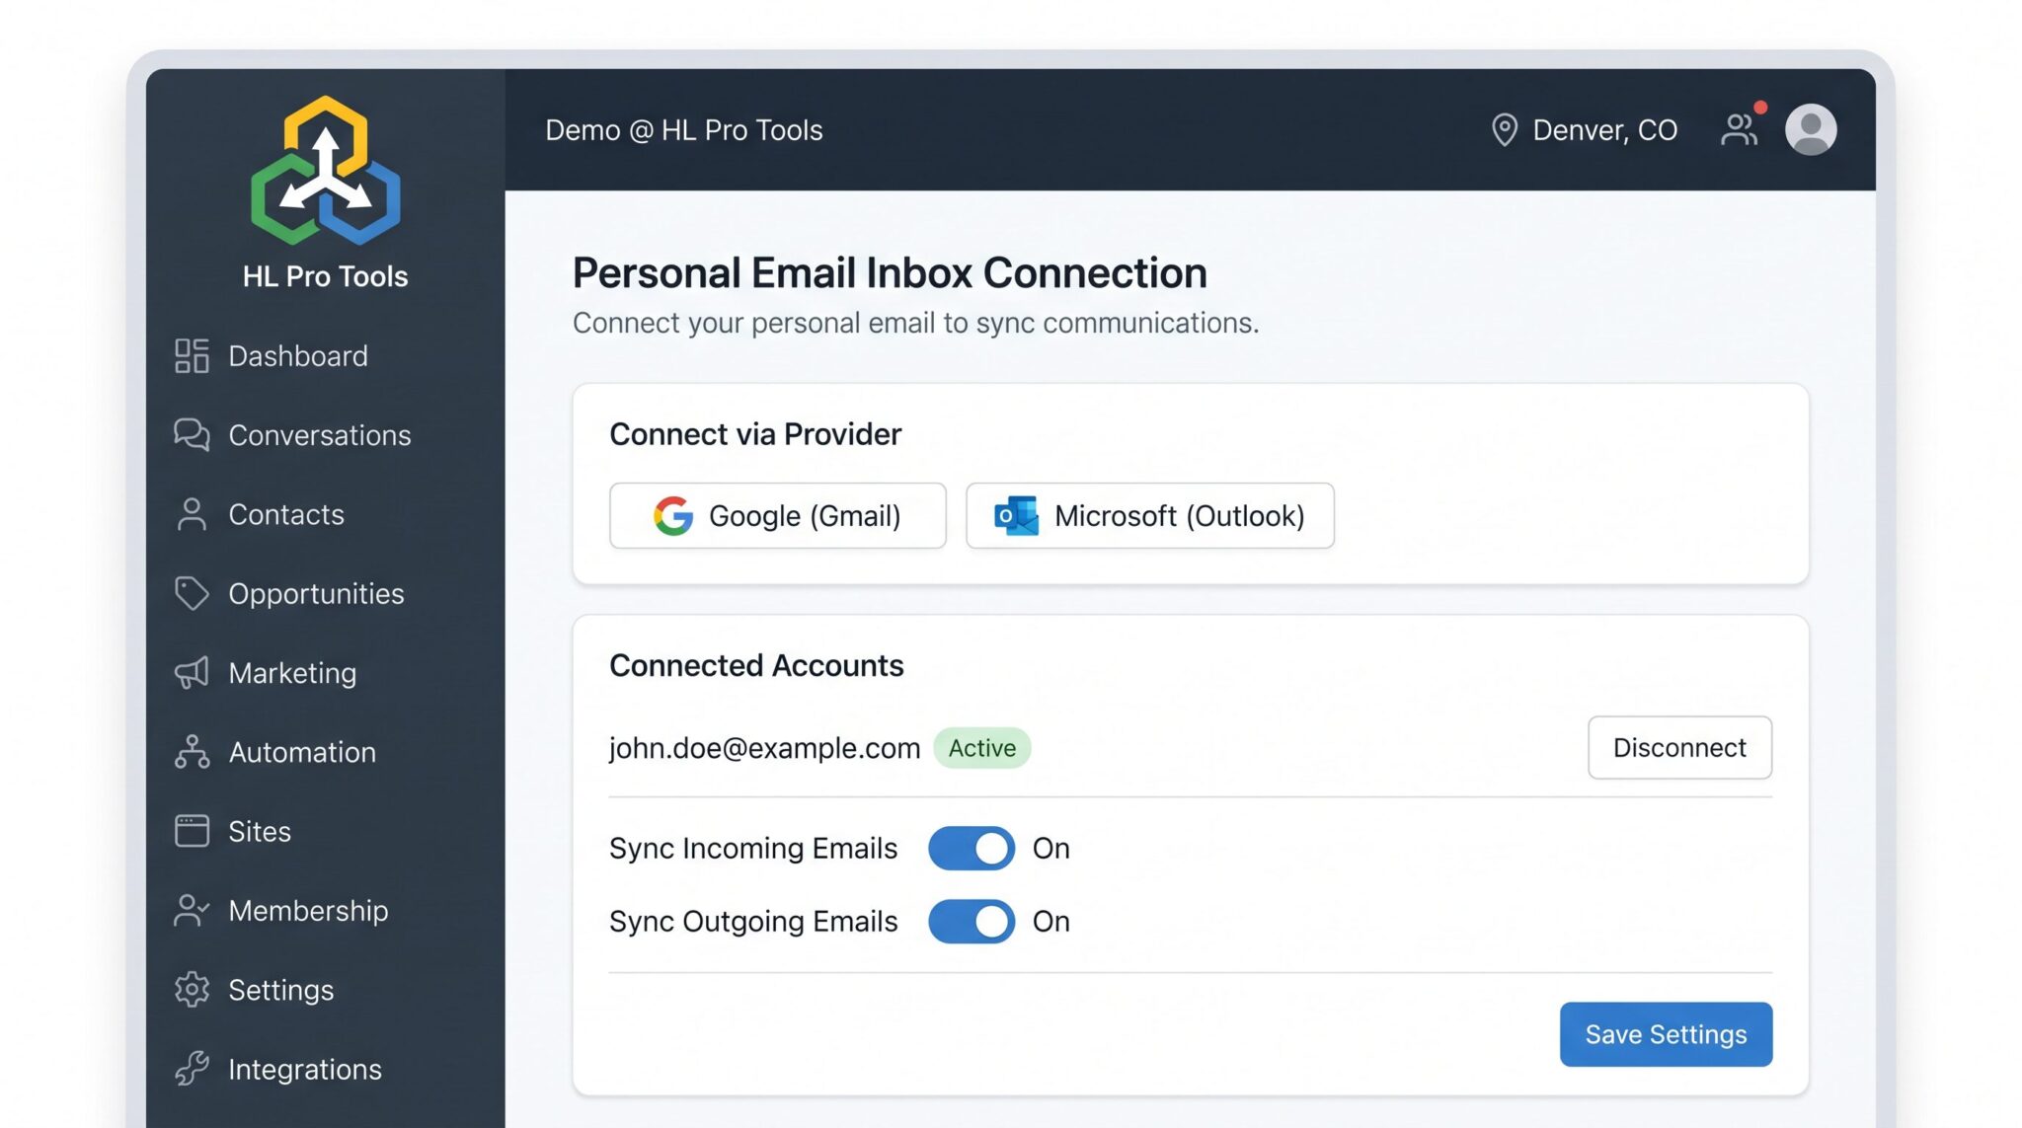Click the Contacts person icon

(192, 514)
